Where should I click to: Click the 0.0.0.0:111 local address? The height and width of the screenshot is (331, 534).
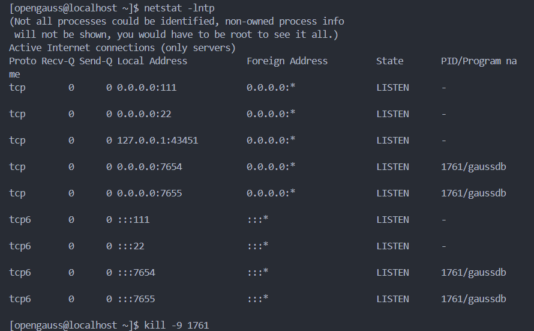tap(147, 87)
